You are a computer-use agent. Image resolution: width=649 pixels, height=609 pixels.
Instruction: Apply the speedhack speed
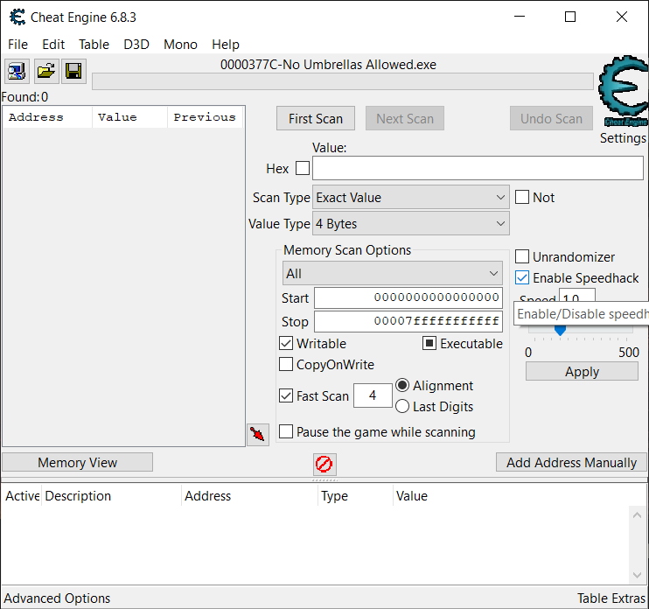pyautogui.click(x=582, y=371)
